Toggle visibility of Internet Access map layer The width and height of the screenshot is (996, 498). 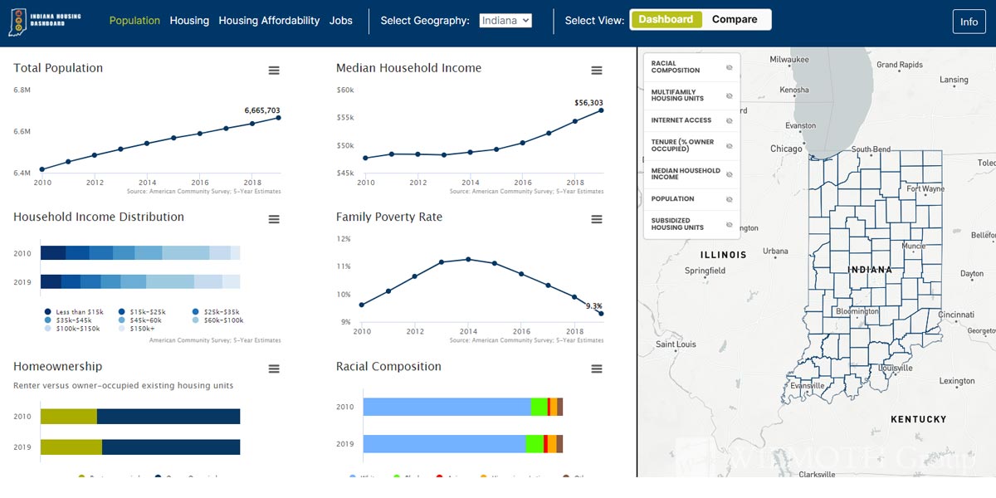(730, 120)
